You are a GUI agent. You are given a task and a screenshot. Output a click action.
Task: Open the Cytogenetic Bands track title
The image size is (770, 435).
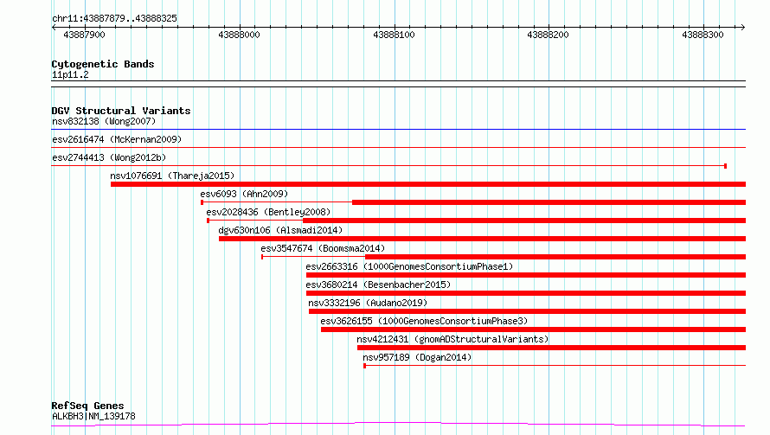pyautogui.click(x=103, y=64)
